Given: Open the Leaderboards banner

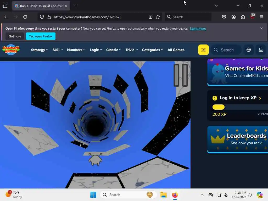Looking at the screenshot, I should [238, 139].
